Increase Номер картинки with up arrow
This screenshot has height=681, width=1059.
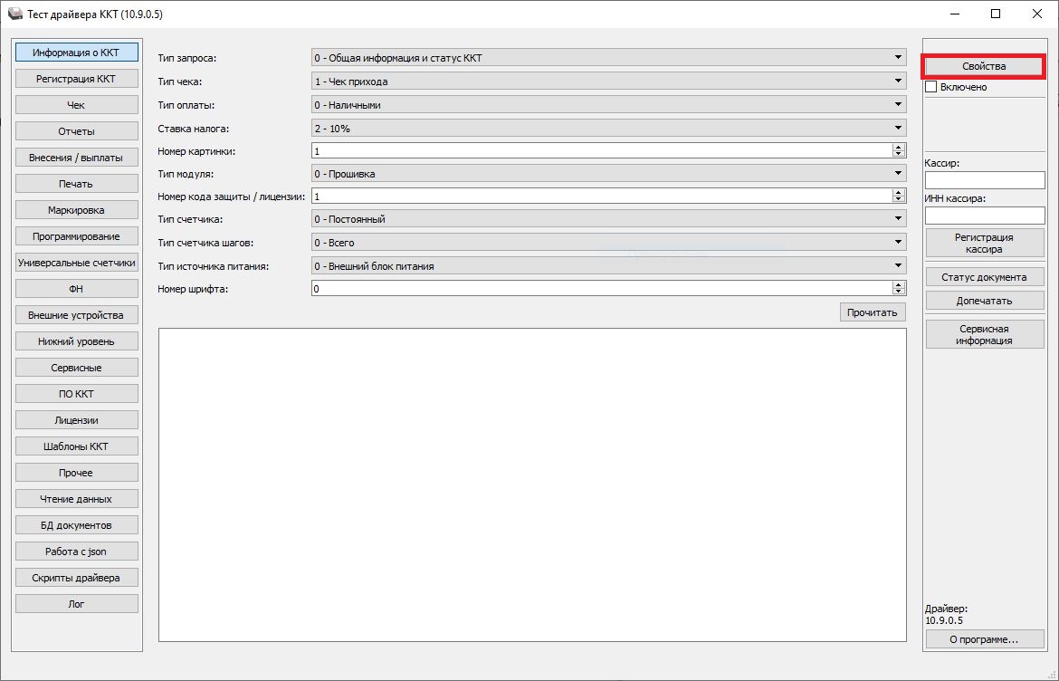click(x=898, y=148)
